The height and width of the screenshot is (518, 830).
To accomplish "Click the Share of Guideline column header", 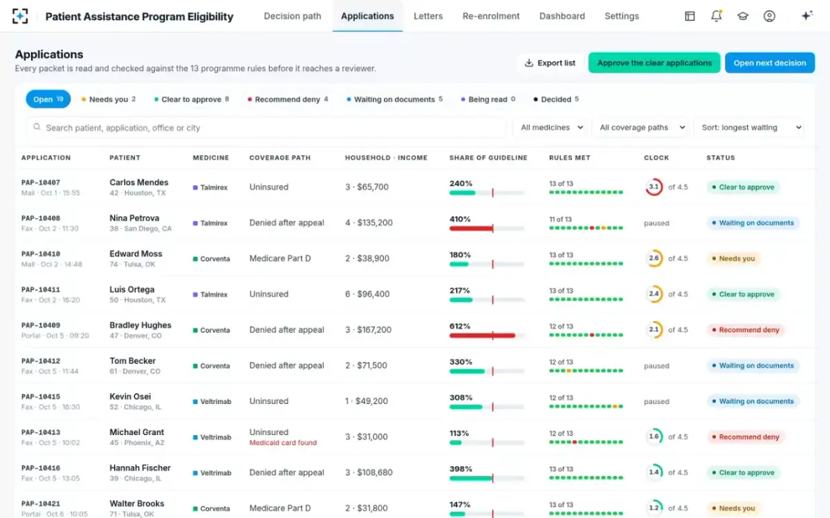I will [x=488, y=157].
